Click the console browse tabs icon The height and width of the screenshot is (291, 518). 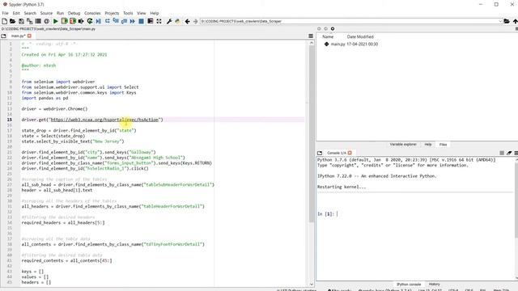tap(320, 153)
